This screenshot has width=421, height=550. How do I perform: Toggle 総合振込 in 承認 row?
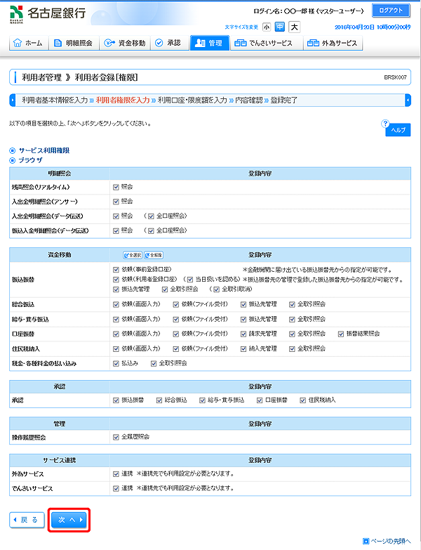click(159, 400)
